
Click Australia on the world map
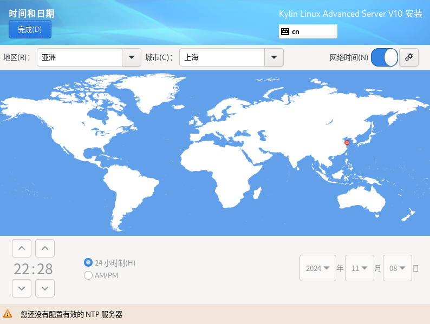coord(361,200)
